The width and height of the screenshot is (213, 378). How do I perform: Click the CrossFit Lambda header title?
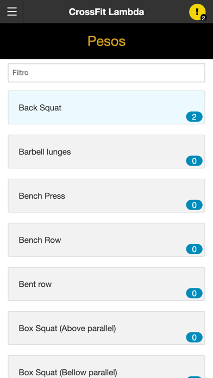click(106, 12)
